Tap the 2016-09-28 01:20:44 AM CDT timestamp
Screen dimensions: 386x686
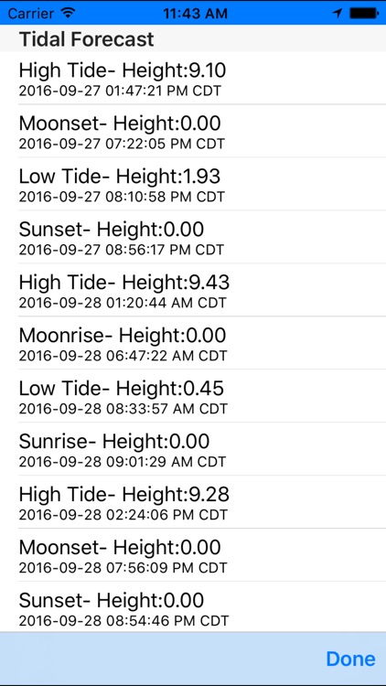click(x=123, y=303)
